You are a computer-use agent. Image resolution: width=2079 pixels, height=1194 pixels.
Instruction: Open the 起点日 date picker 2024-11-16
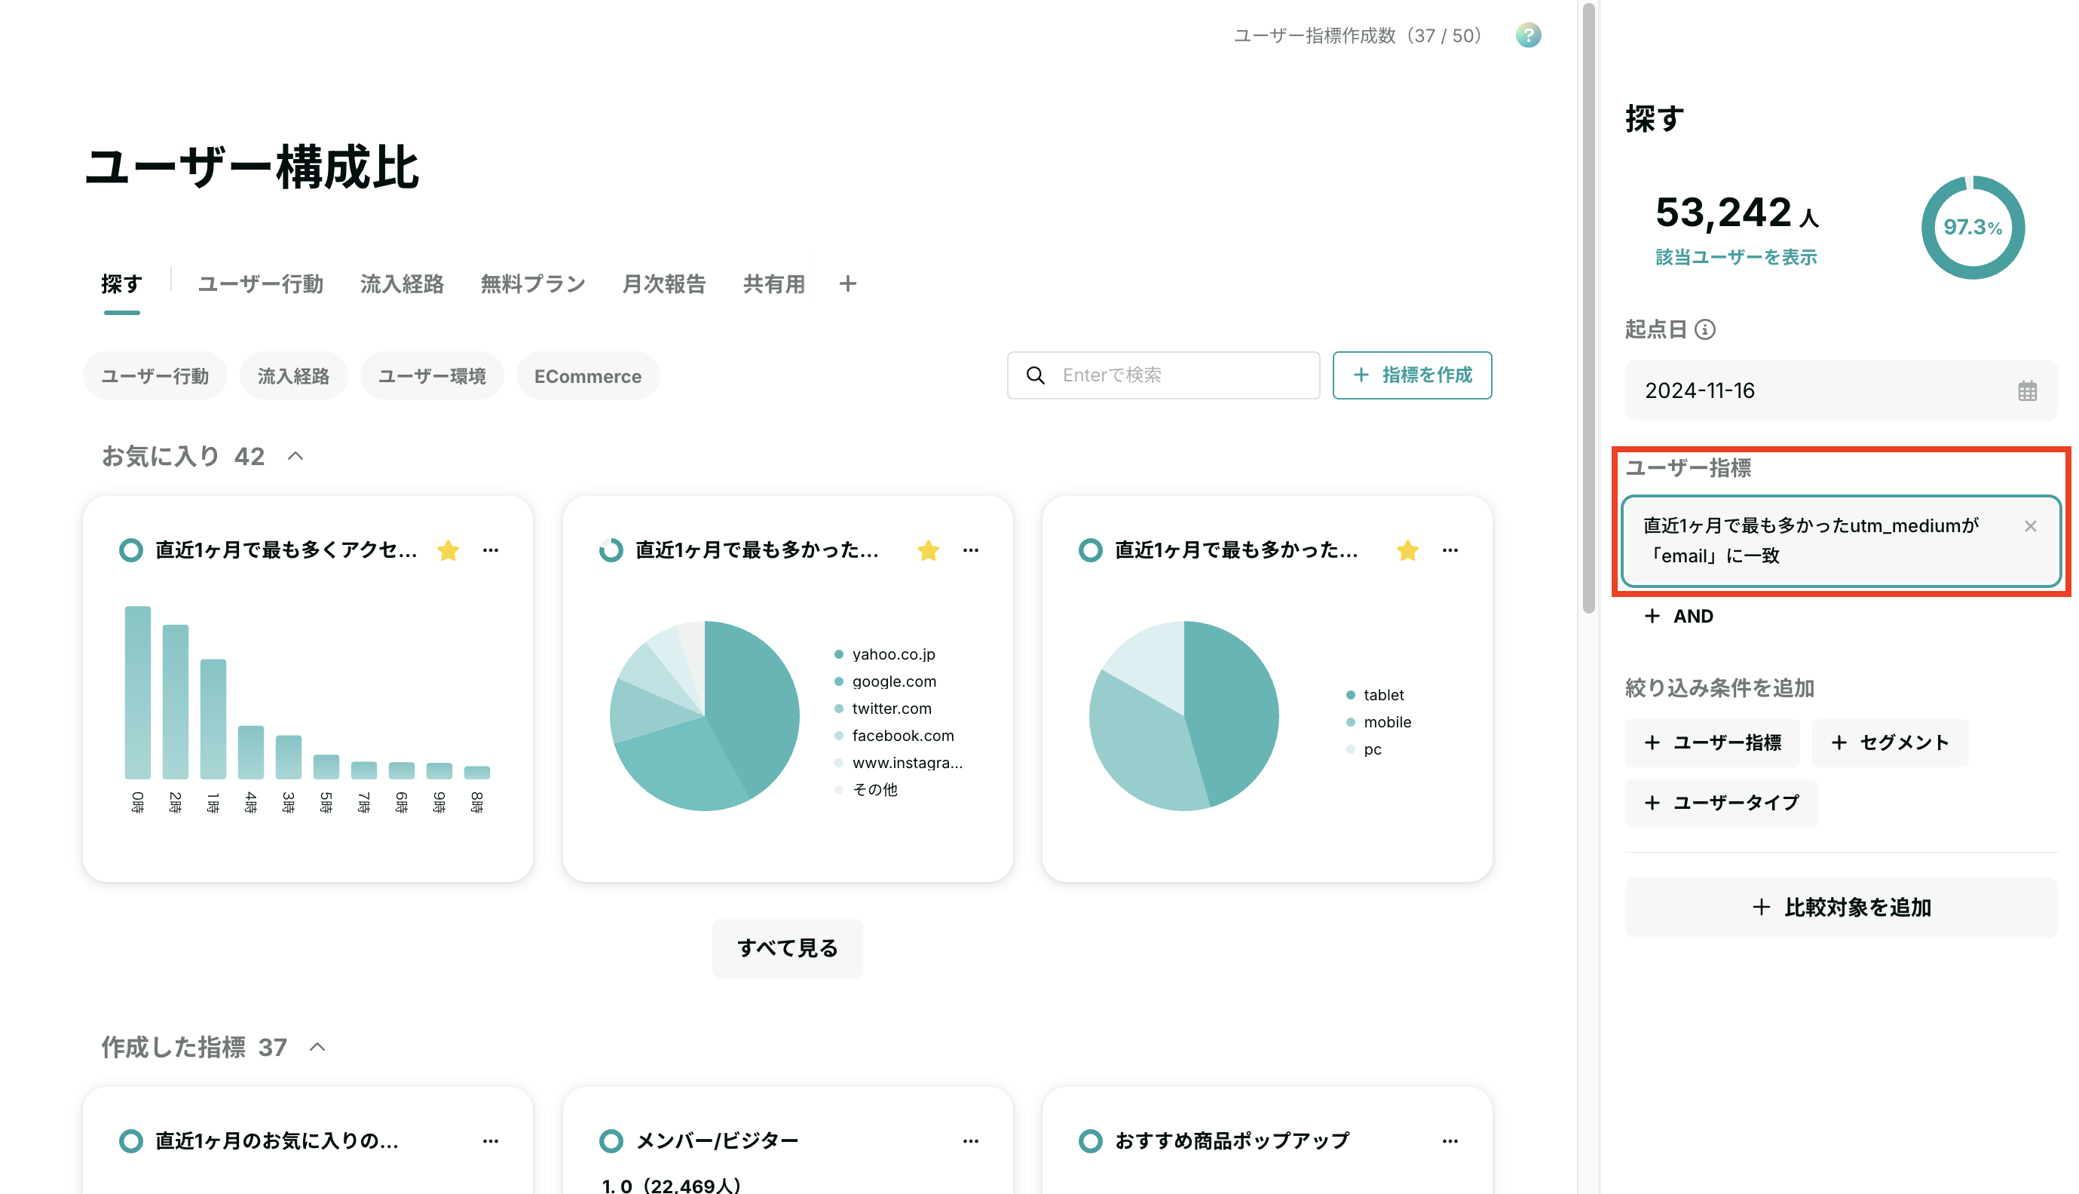coord(1841,391)
